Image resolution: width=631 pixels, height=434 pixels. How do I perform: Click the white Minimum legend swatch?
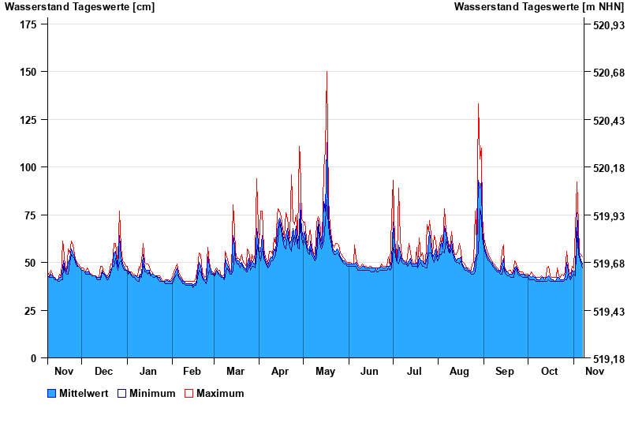click(122, 393)
